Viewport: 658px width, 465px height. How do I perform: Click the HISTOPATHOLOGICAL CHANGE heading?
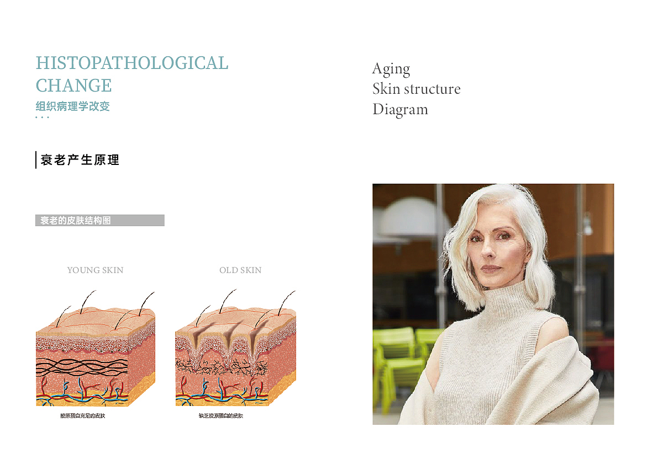(x=132, y=74)
